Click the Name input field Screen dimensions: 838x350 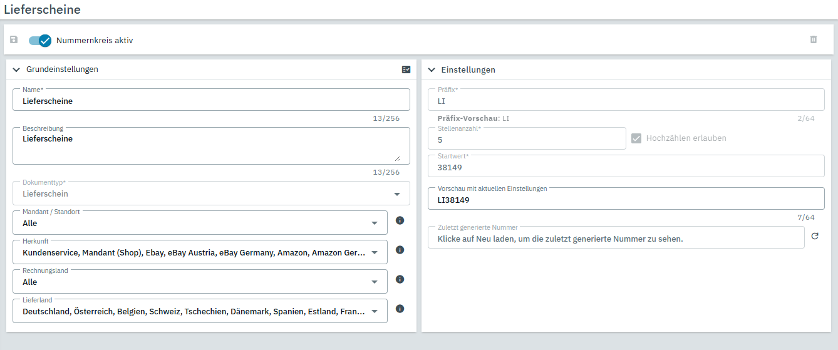(x=210, y=101)
